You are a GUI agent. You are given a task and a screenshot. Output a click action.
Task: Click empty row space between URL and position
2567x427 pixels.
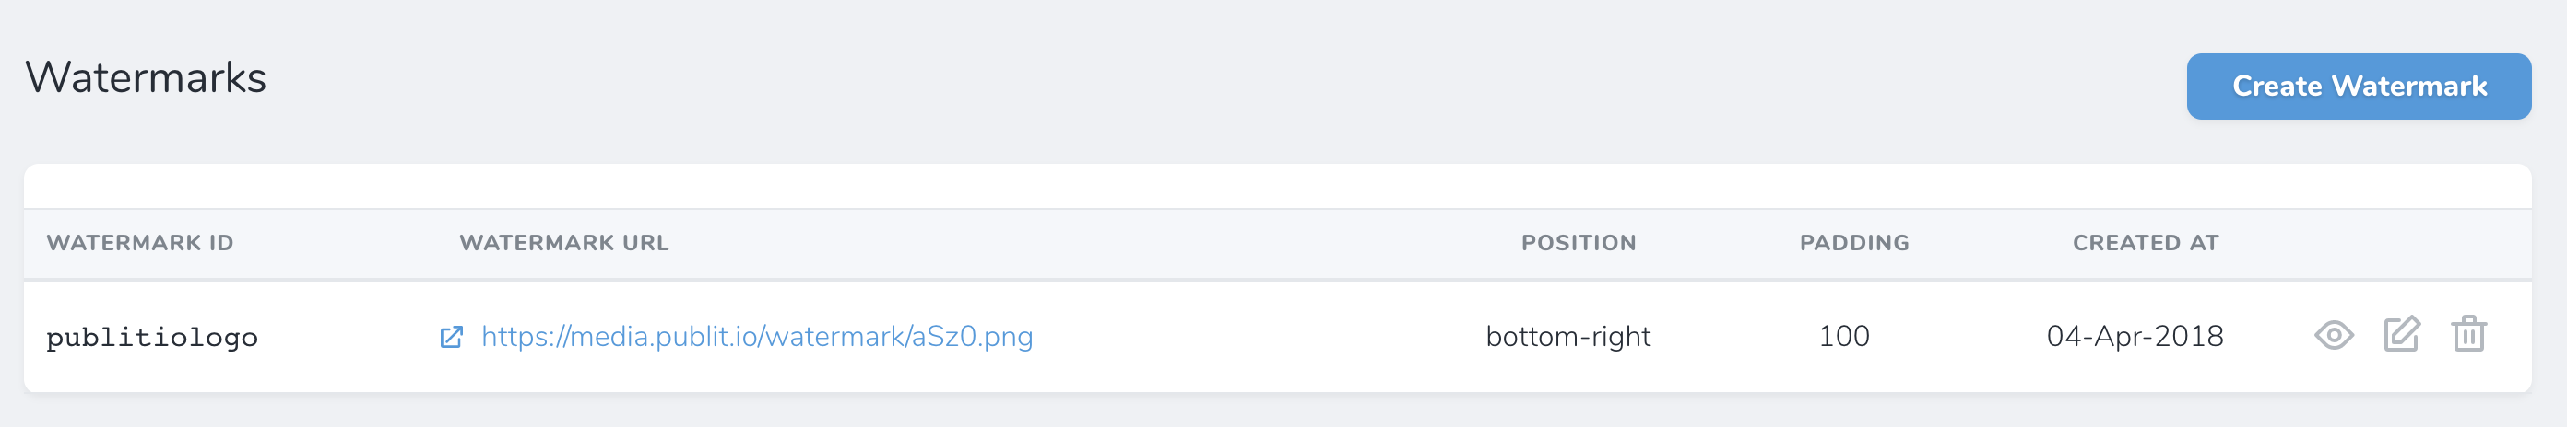tap(1256, 337)
